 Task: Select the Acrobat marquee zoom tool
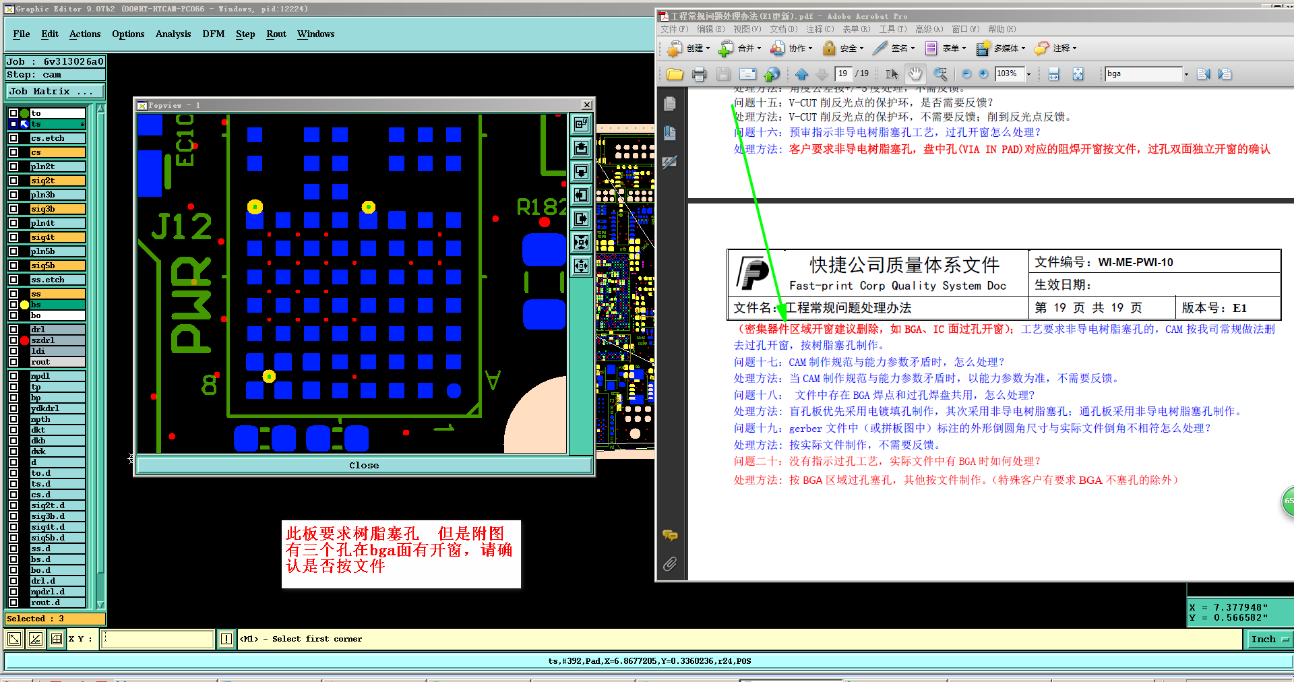click(940, 74)
